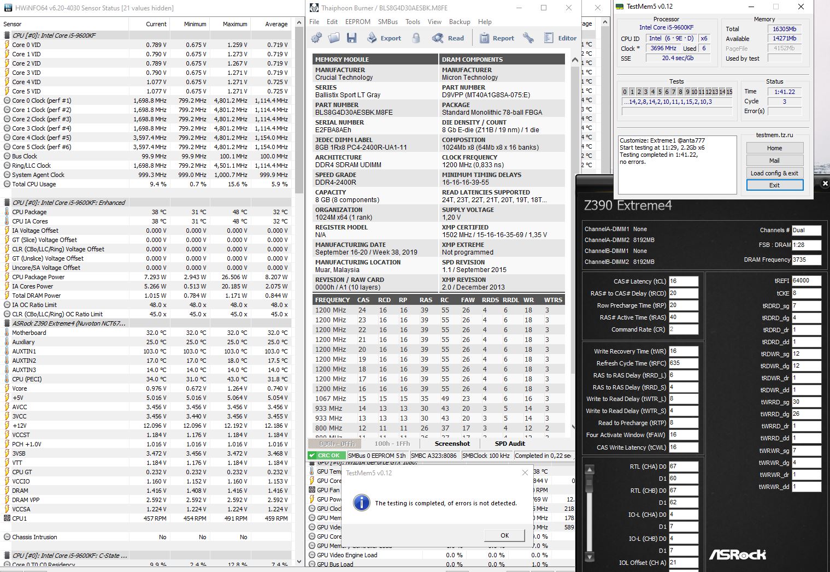The height and width of the screenshot is (572, 830).
Task: Open the EEPROM menu
Action: tap(357, 22)
